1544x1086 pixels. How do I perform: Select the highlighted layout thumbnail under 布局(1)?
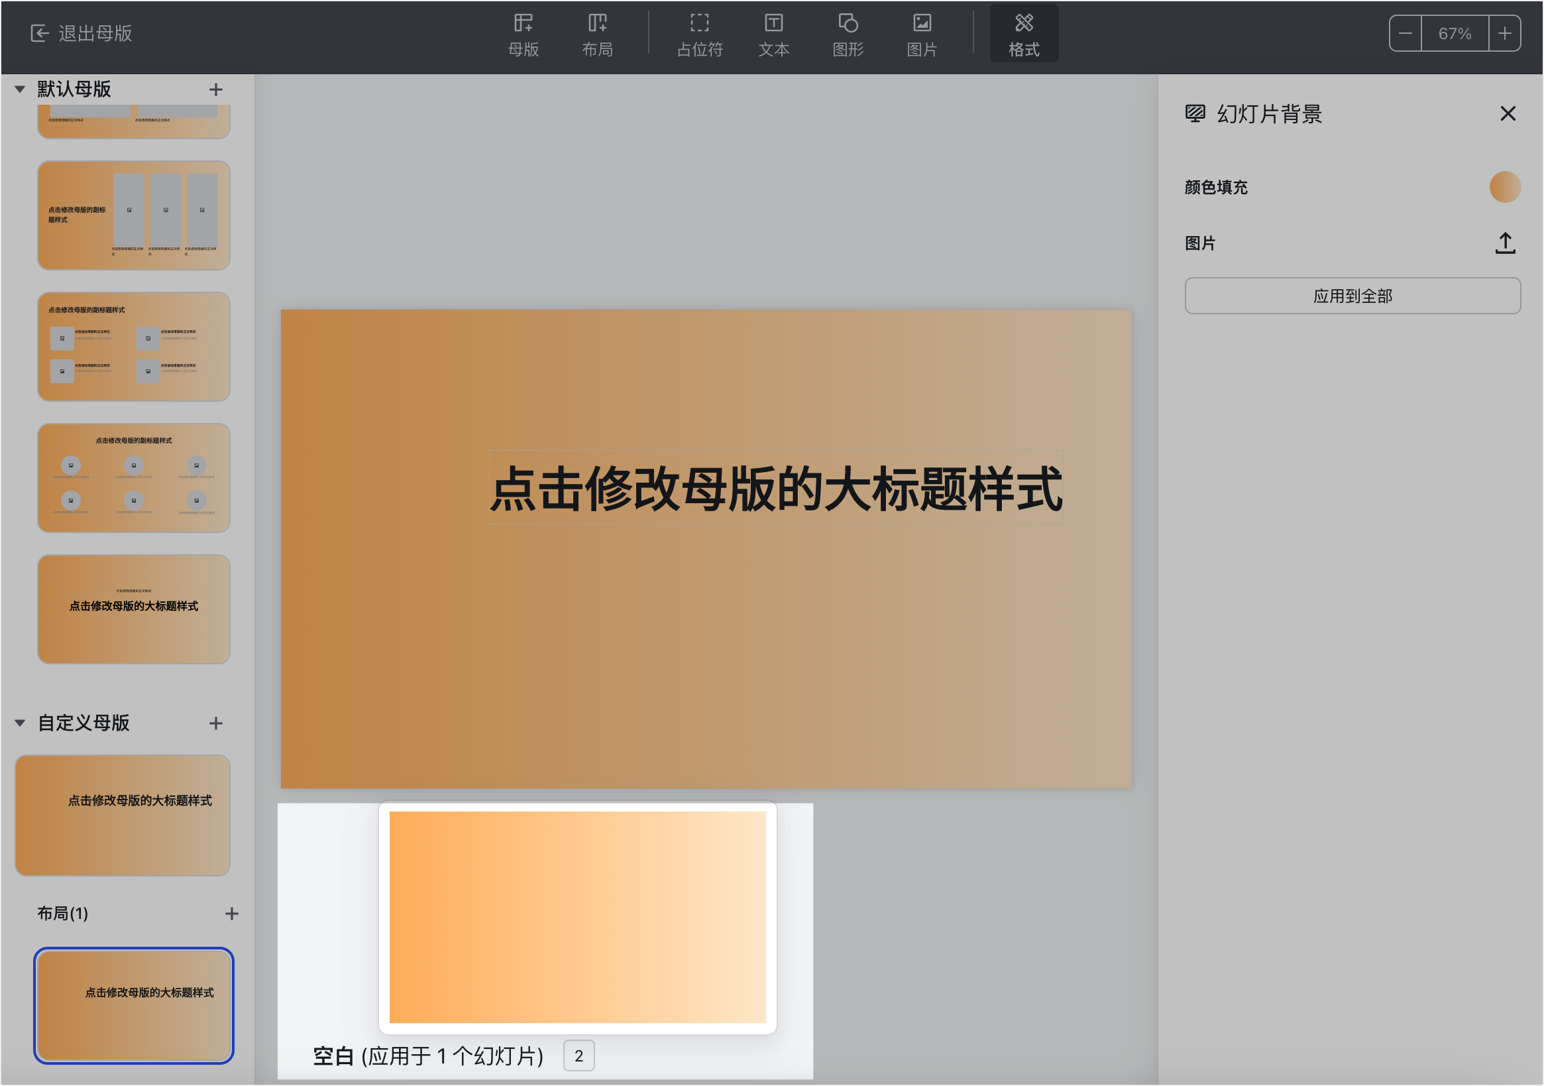coord(134,1006)
